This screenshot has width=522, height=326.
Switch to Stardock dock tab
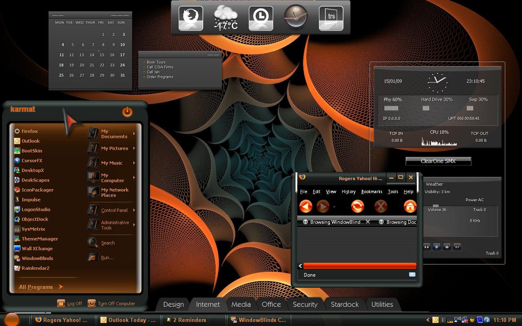pyautogui.click(x=345, y=304)
